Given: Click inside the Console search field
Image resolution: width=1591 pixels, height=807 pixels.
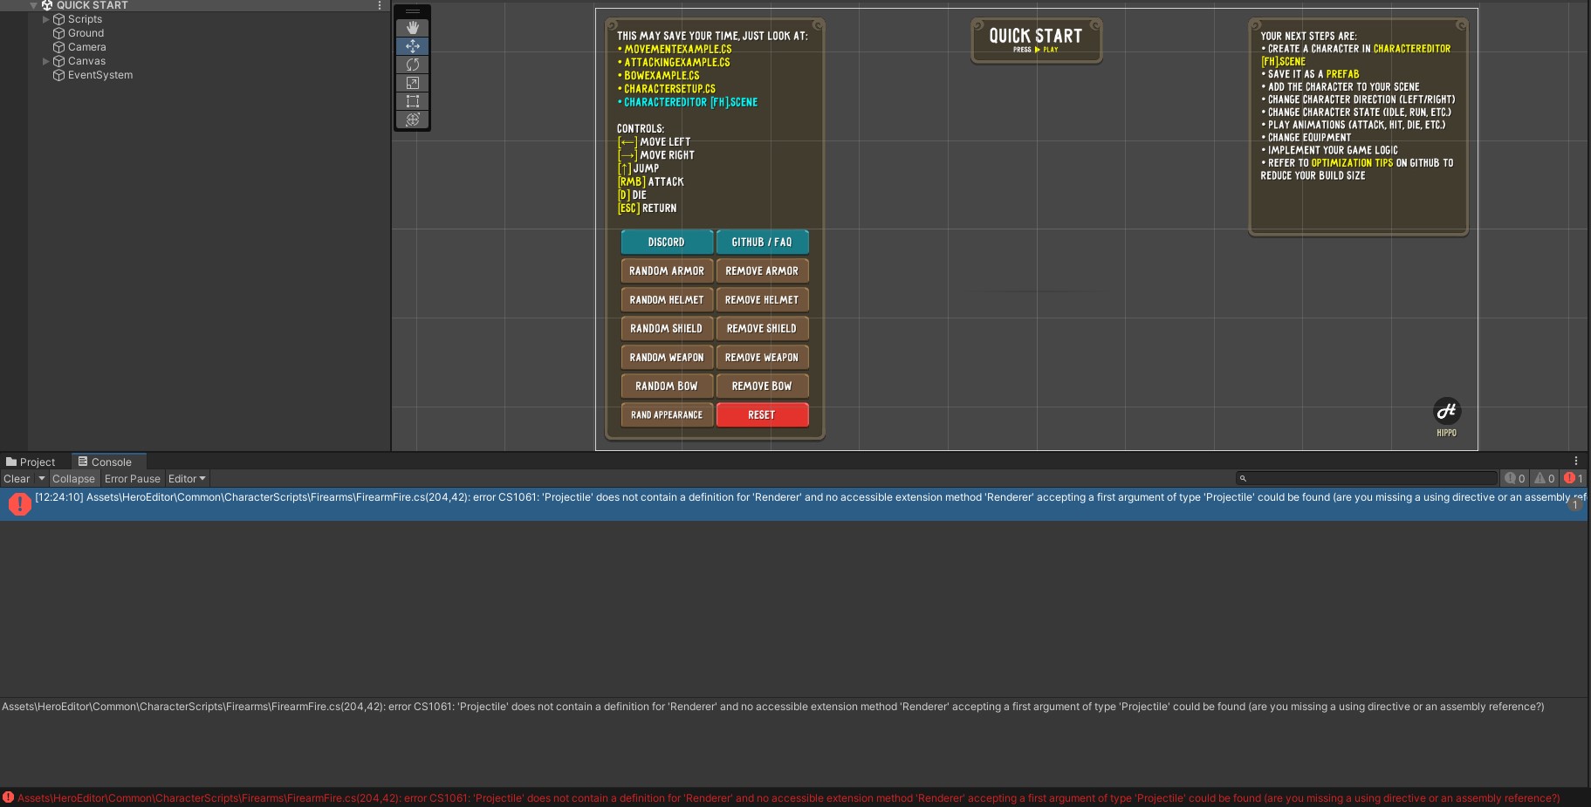Looking at the screenshot, I should point(1366,478).
